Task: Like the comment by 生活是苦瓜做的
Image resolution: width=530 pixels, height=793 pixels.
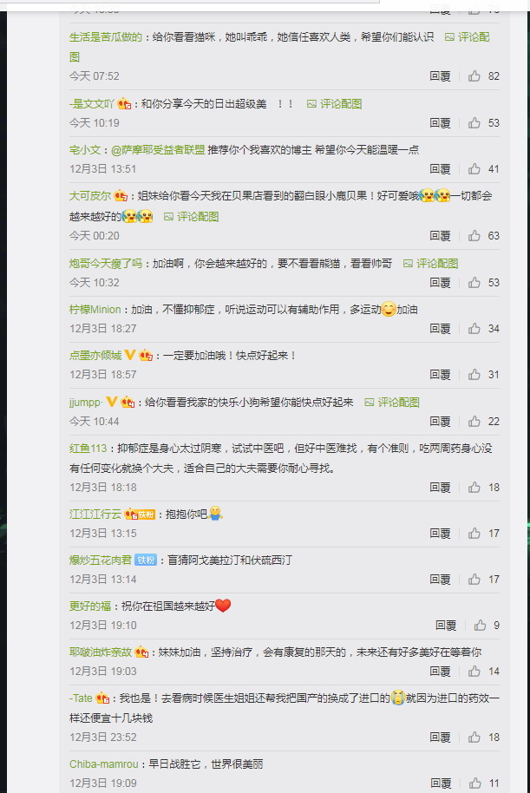Action: 474,76
